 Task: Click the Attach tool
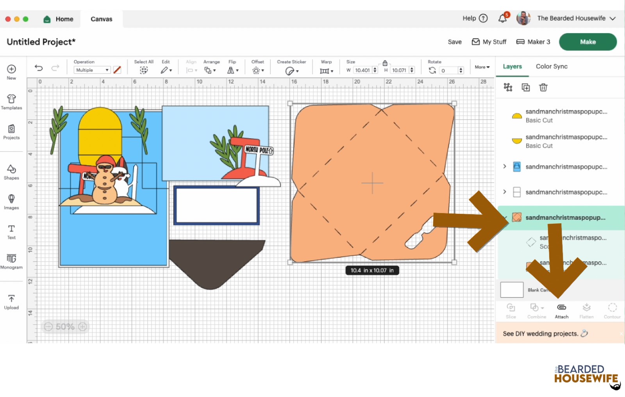(x=562, y=311)
